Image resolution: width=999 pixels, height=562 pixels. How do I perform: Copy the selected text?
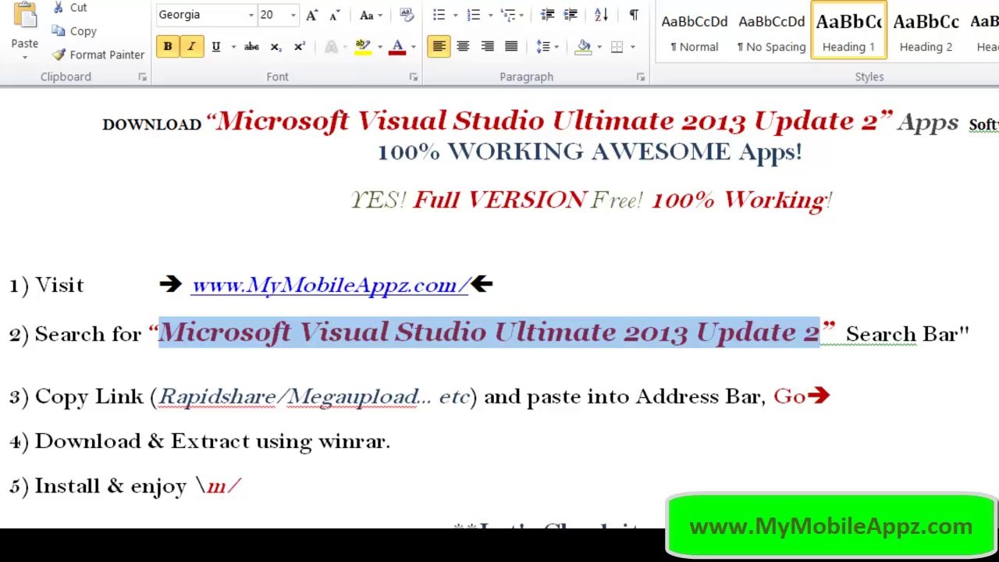pos(73,31)
